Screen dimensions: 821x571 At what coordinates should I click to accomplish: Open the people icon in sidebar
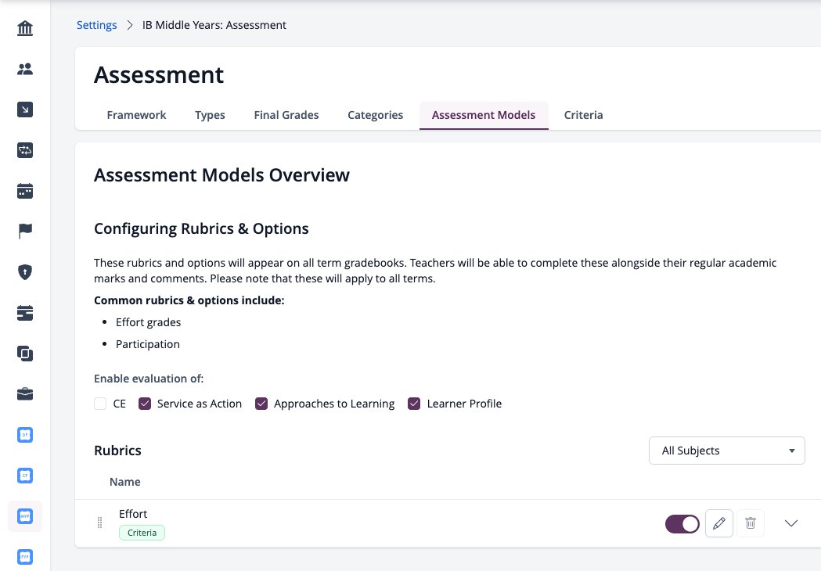click(x=24, y=69)
